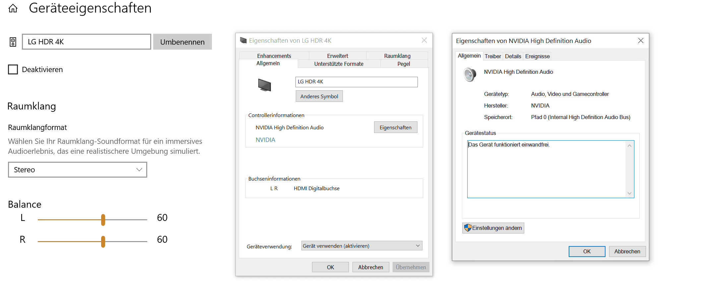Go to the Settings home icon
Screen dimensions: 702x295
(13, 8)
